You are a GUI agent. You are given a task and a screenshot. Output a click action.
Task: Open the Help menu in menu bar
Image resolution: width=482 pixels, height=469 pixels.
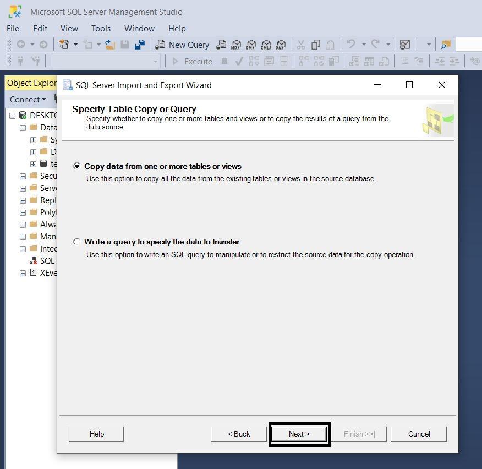pos(177,29)
